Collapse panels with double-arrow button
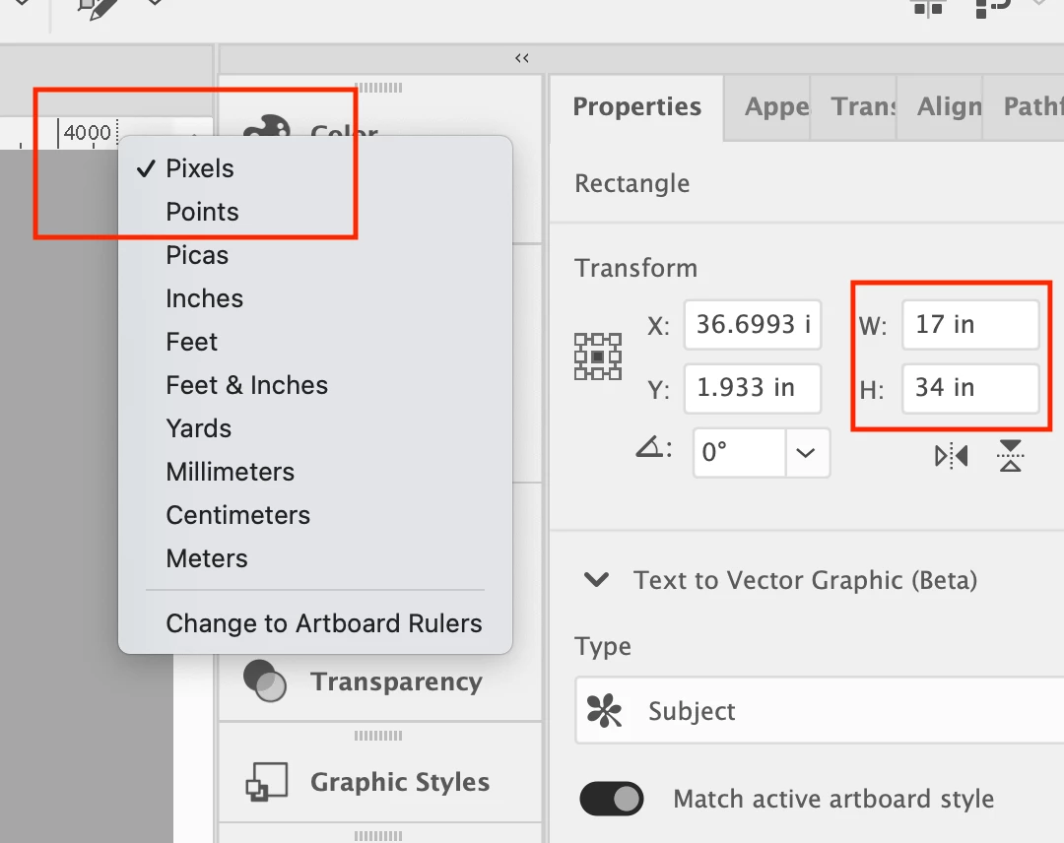The width and height of the screenshot is (1064, 843). (522, 58)
